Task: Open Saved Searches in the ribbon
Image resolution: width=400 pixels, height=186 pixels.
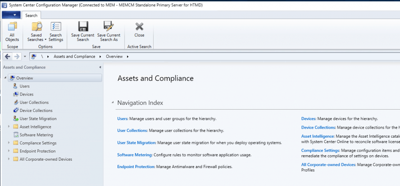Action: click(x=36, y=32)
